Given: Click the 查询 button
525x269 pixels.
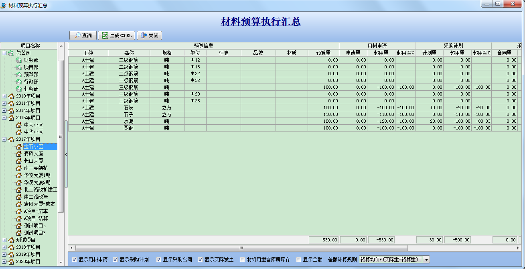Looking at the screenshot, I should coord(84,35).
